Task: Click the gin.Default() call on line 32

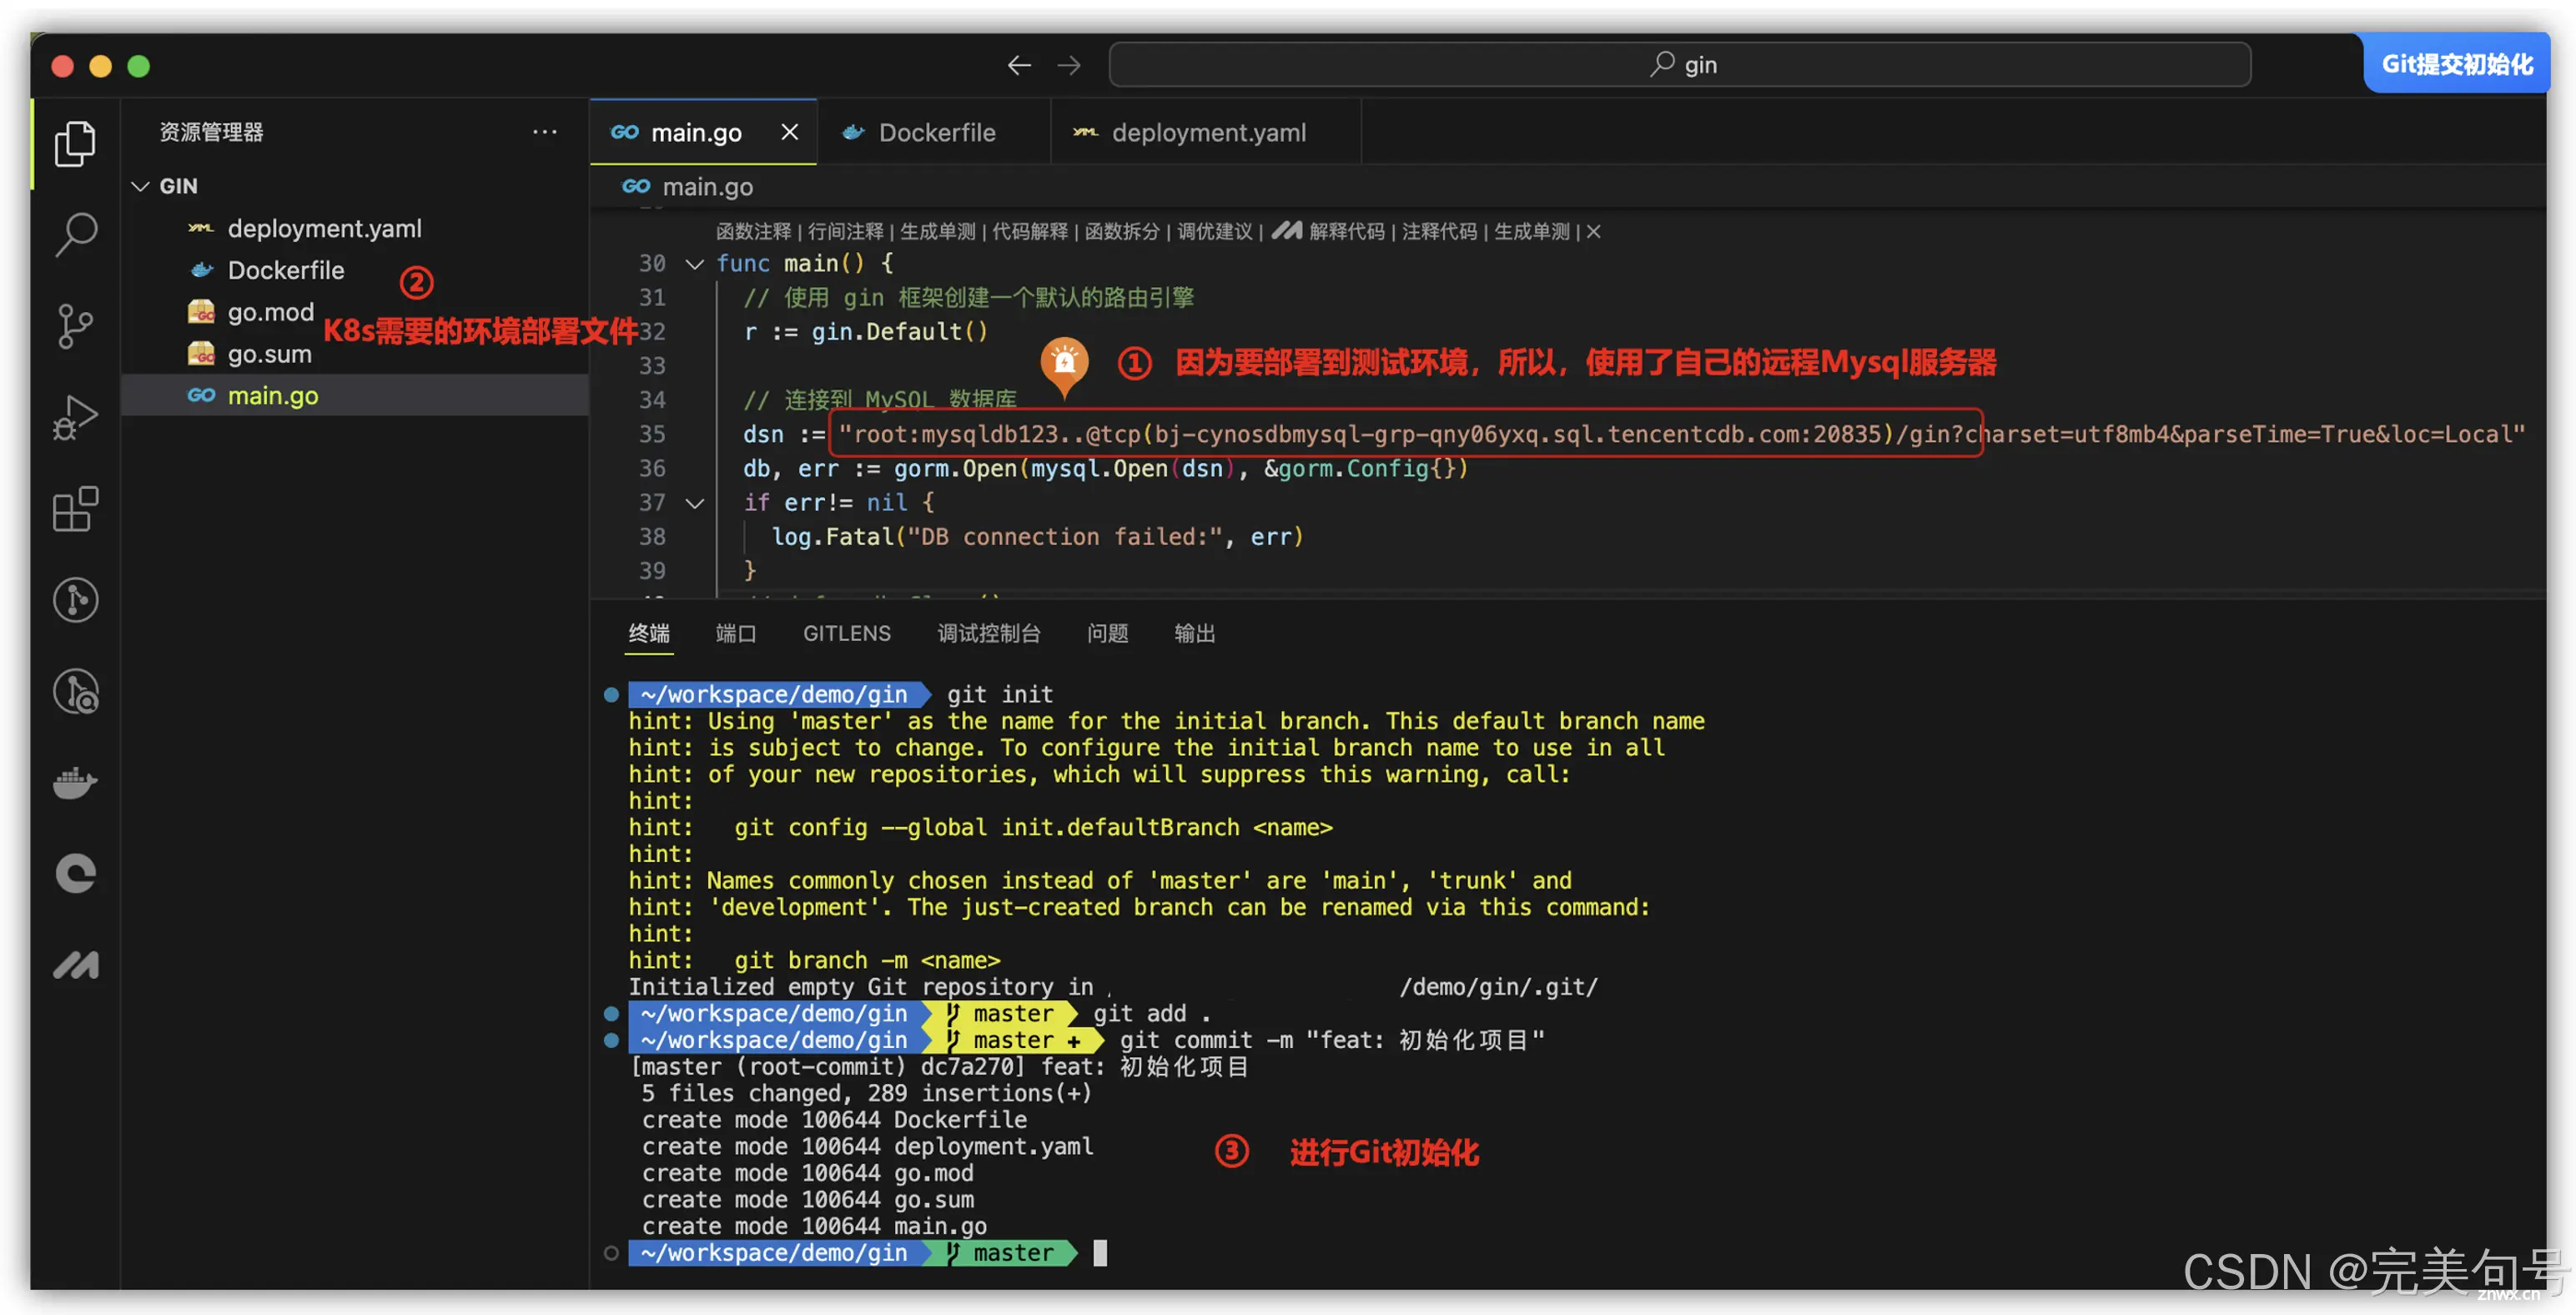Action: coord(899,332)
